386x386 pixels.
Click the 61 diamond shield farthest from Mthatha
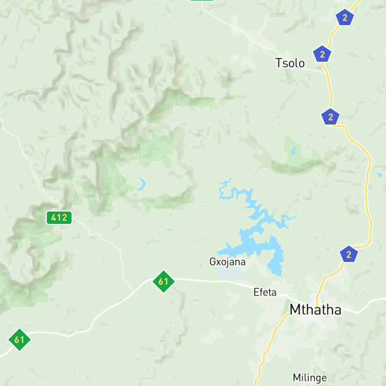tap(20, 340)
